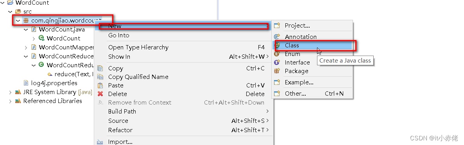
Task: Click the WordCount class icon
Action: [x=42, y=38]
